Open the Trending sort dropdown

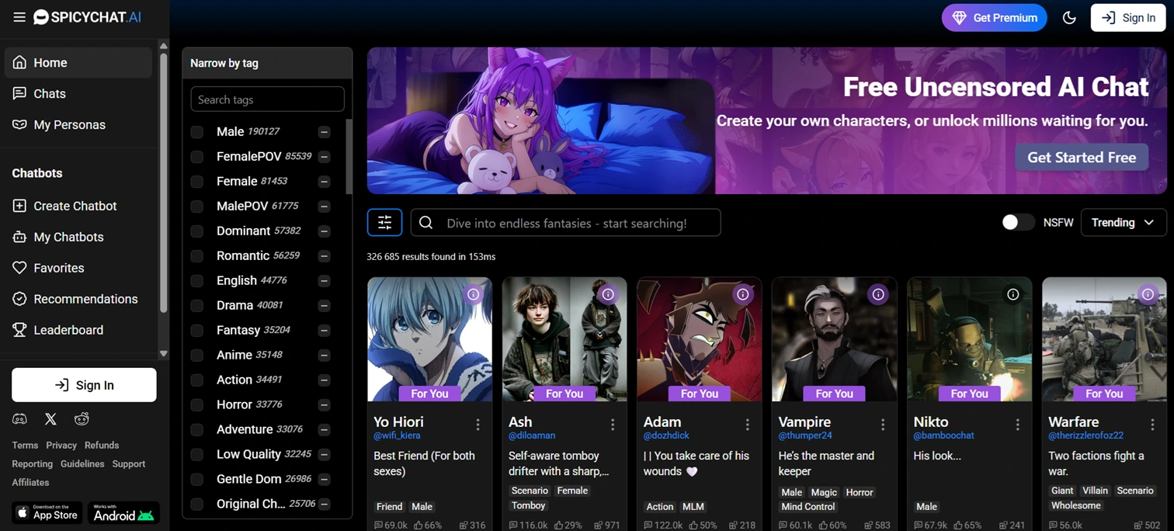[x=1123, y=223]
